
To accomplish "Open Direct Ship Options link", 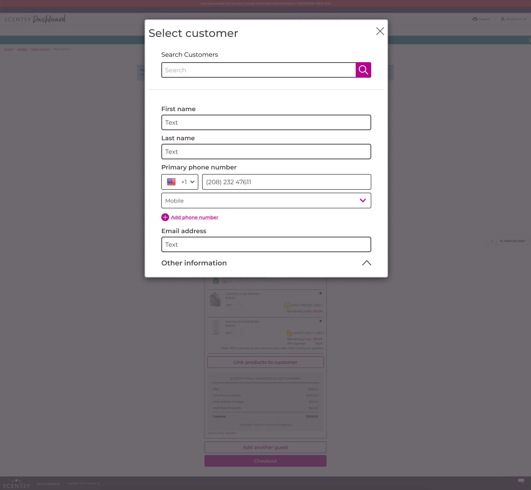I will pos(222,433).
